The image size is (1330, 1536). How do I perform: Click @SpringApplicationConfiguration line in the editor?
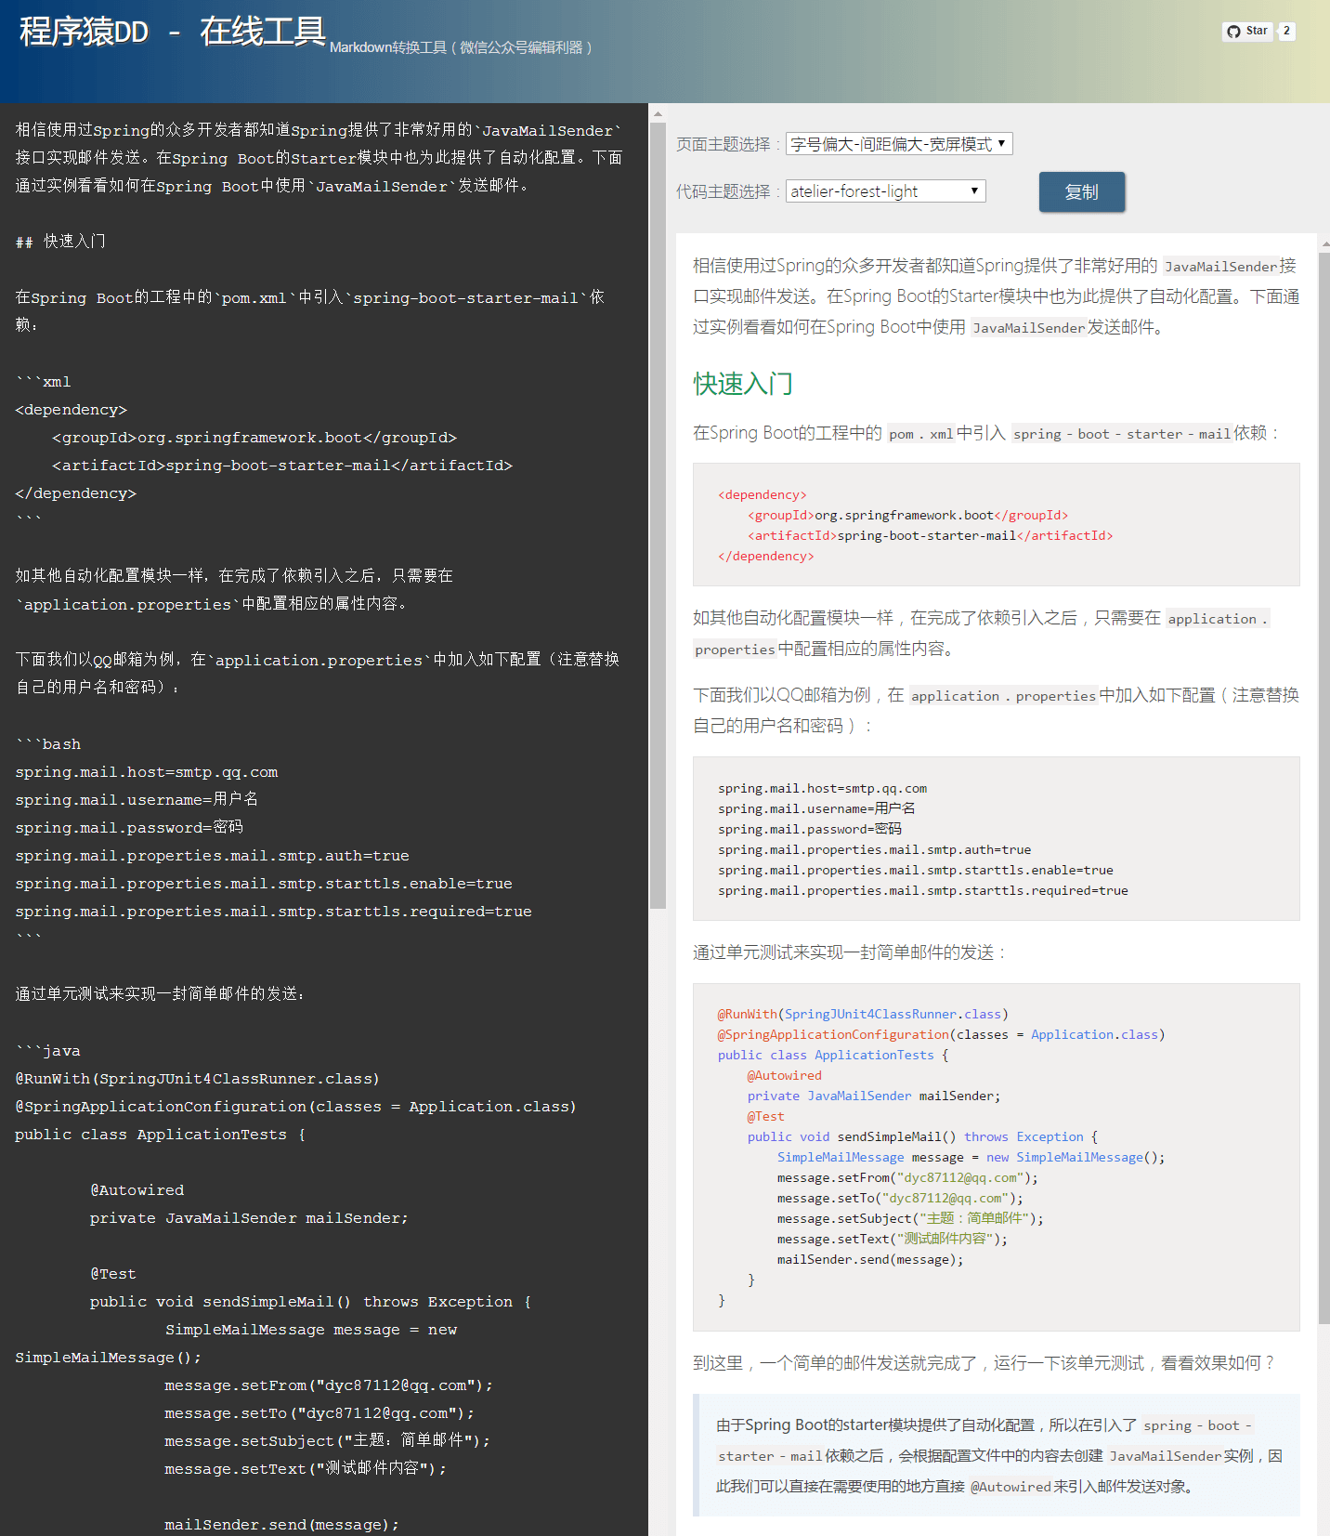coord(295,1106)
